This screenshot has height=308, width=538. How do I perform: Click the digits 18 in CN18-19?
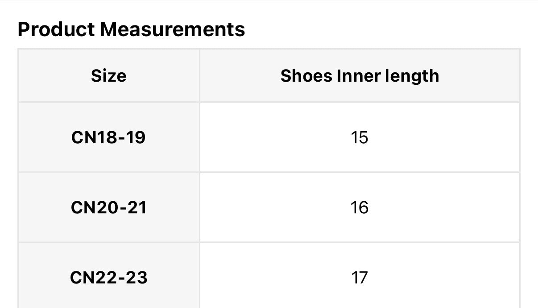[x=107, y=137]
